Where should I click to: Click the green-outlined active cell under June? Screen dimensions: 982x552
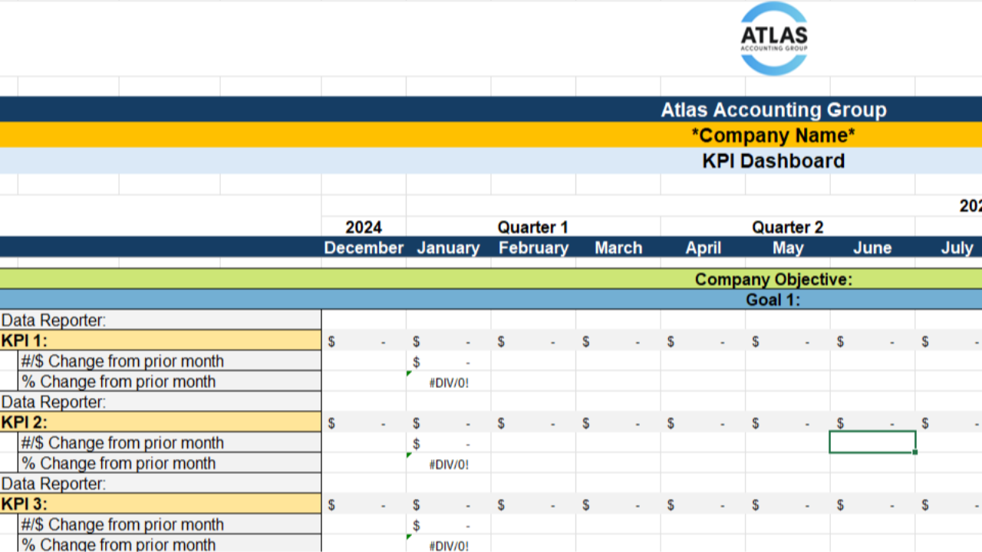[x=872, y=442]
